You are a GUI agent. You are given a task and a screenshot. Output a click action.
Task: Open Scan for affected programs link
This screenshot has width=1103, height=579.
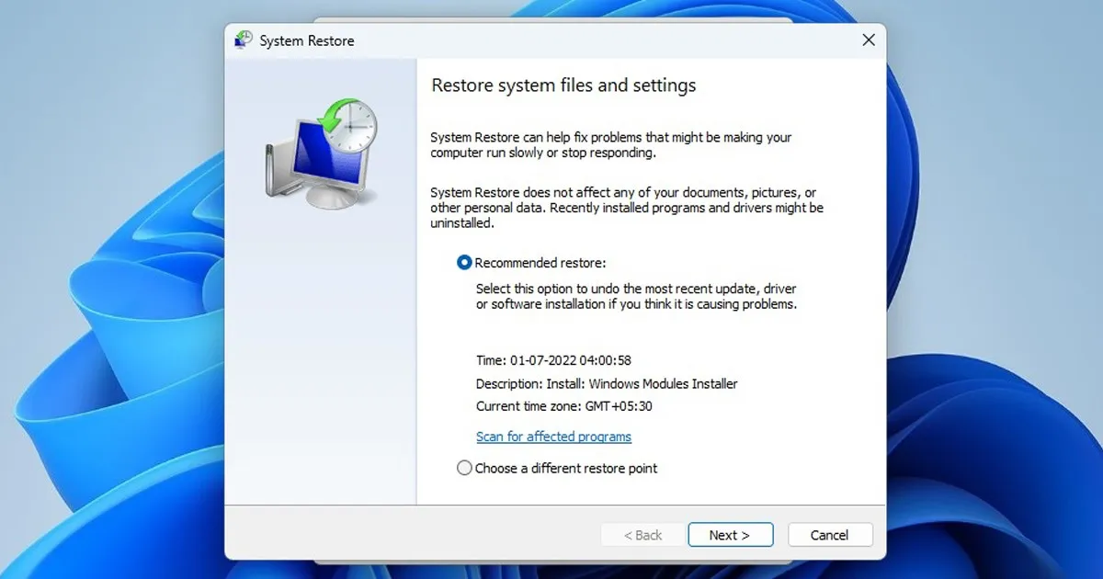tap(553, 437)
